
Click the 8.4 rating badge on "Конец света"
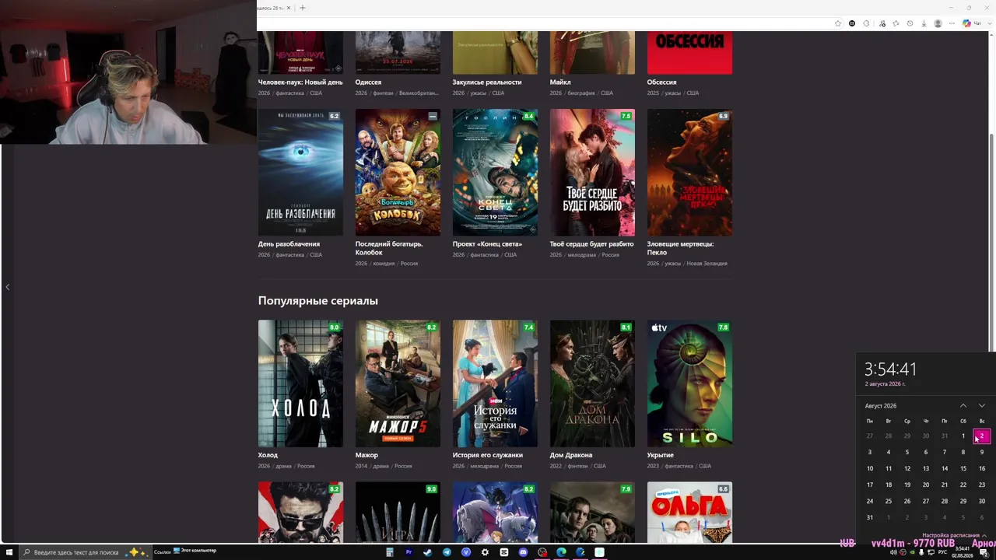529,116
